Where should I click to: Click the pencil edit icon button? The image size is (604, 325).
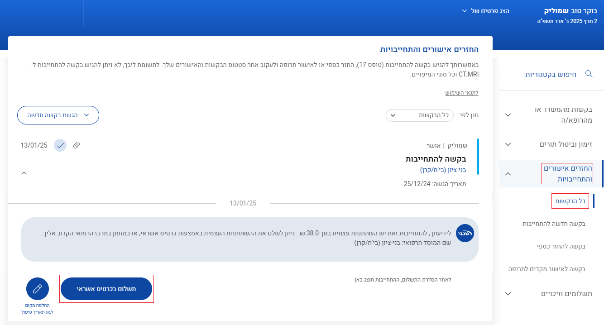[x=38, y=289]
